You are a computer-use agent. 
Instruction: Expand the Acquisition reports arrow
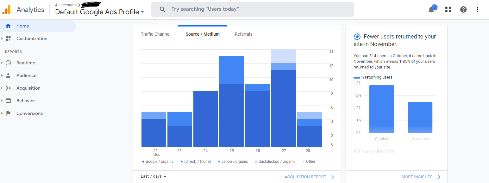point(2,88)
